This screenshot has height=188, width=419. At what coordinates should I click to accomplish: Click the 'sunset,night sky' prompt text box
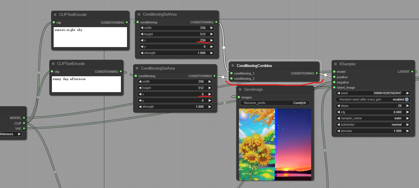tap(90, 37)
